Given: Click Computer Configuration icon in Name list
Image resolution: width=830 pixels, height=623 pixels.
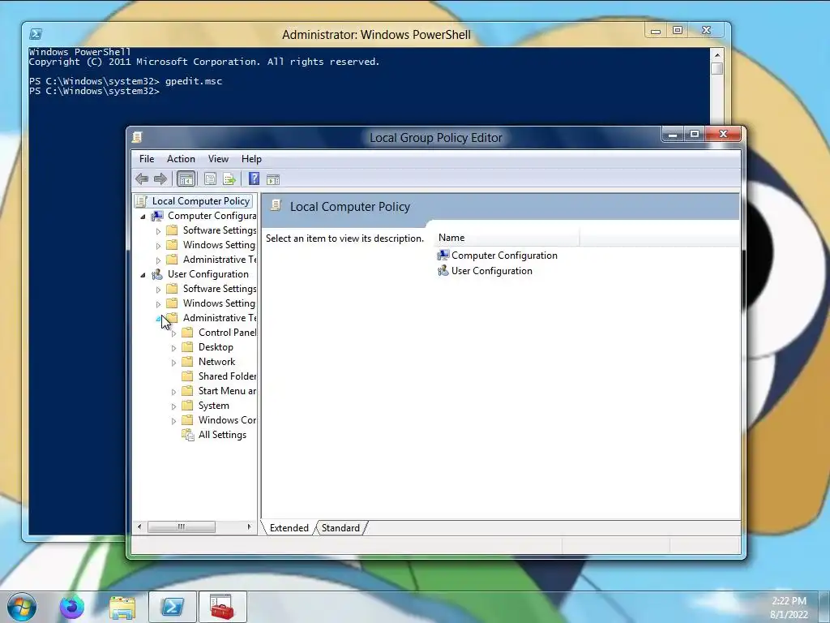Looking at the screenshot, I should (443, 256).
